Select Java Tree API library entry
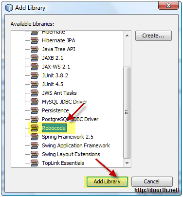 pyautogui.click(x=58, y=49)
